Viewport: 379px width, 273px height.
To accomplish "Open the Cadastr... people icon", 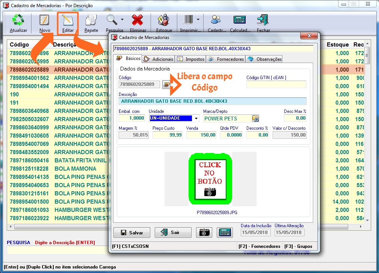I will click(x=216, y=20).
